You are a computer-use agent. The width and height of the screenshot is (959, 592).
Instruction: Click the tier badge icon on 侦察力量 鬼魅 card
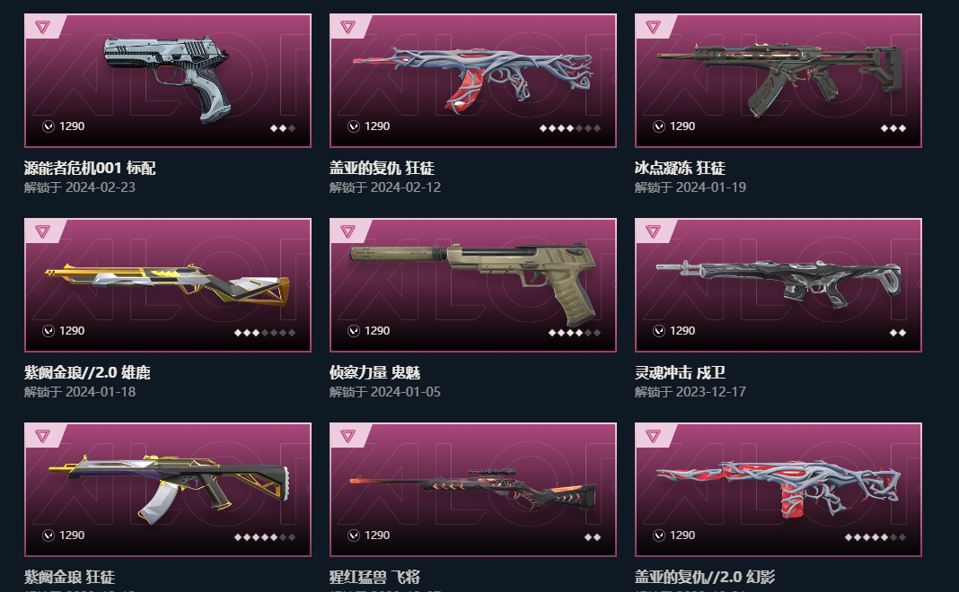tap(348, 231)
